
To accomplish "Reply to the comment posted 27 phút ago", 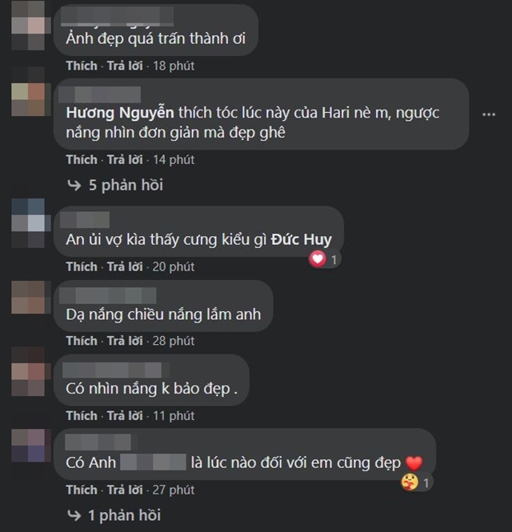I will click(125, 490).
